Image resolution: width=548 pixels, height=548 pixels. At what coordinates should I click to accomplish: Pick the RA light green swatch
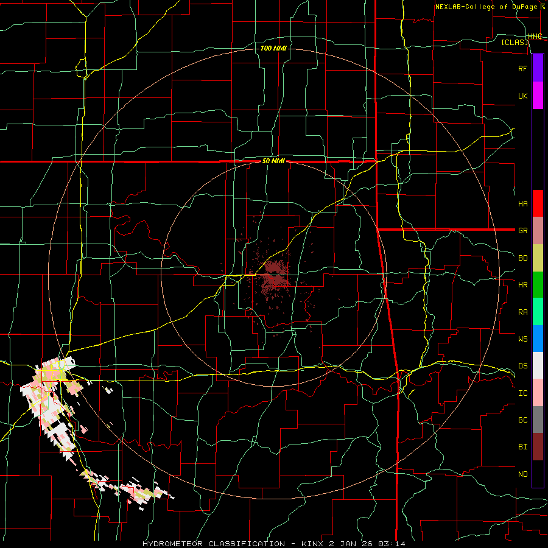pos(538,311)
